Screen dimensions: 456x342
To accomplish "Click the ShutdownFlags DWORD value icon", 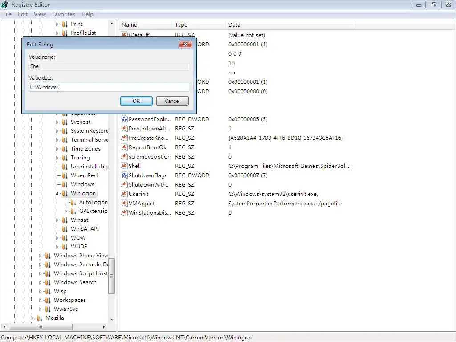I will coord(124,175).
